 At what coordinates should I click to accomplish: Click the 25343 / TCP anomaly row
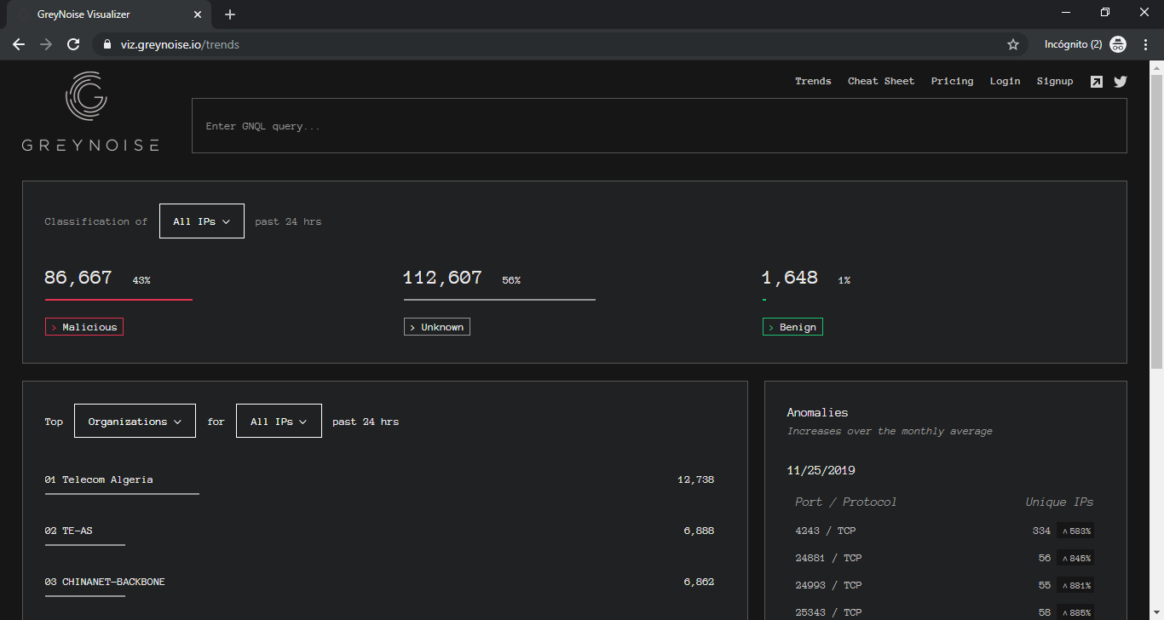tap(944, 612)
